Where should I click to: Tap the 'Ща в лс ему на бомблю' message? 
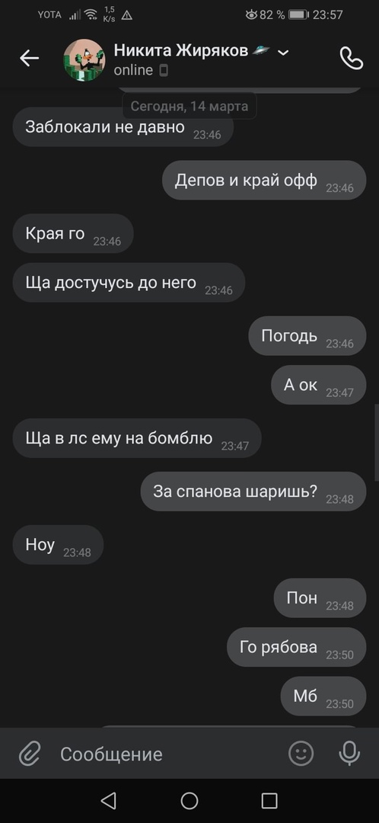(137, 438)
